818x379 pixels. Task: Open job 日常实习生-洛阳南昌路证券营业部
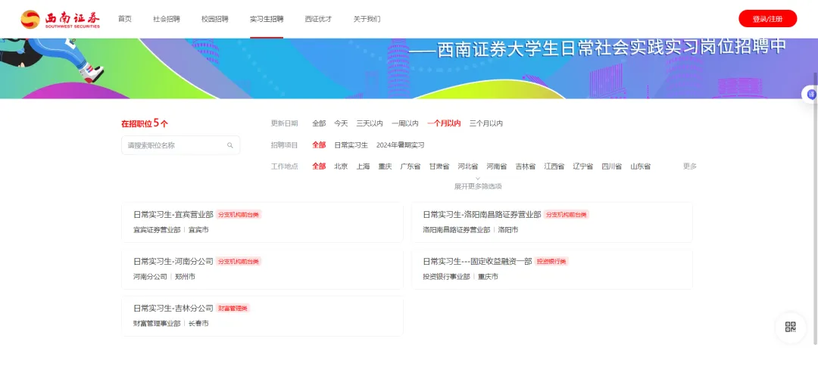(482, 214)
